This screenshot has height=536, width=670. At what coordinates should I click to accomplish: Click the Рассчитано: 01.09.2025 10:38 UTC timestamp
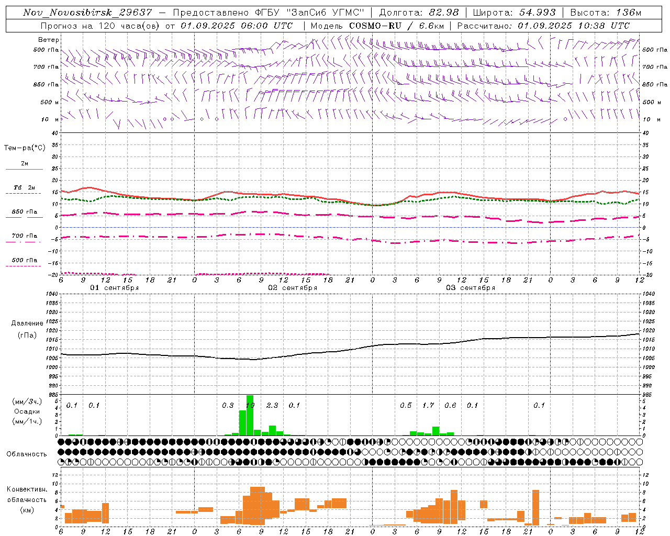[543, 26]
